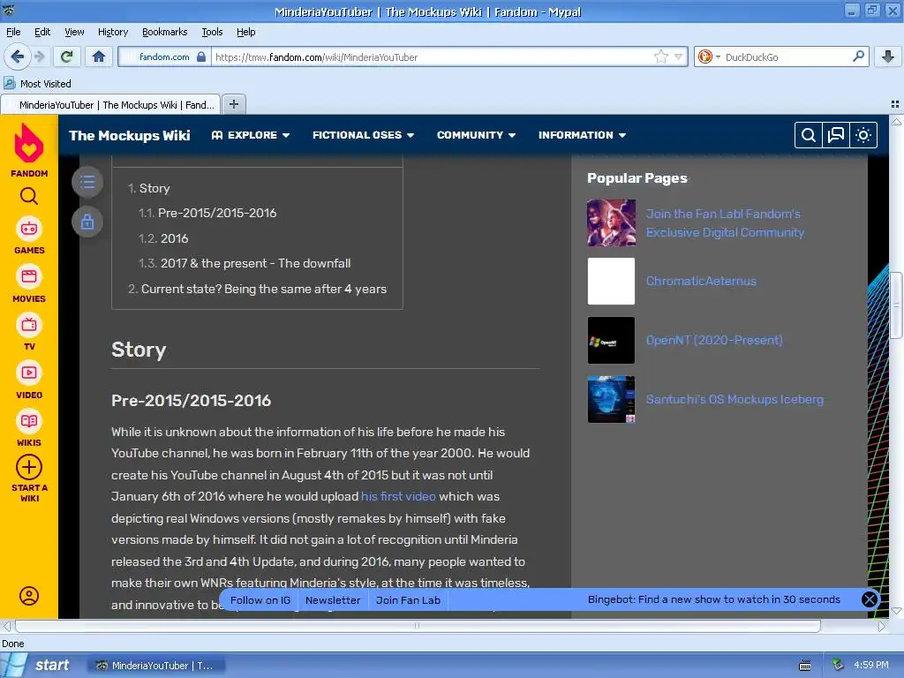
Task: Open the Video section in sidebar
Action: 29,380
